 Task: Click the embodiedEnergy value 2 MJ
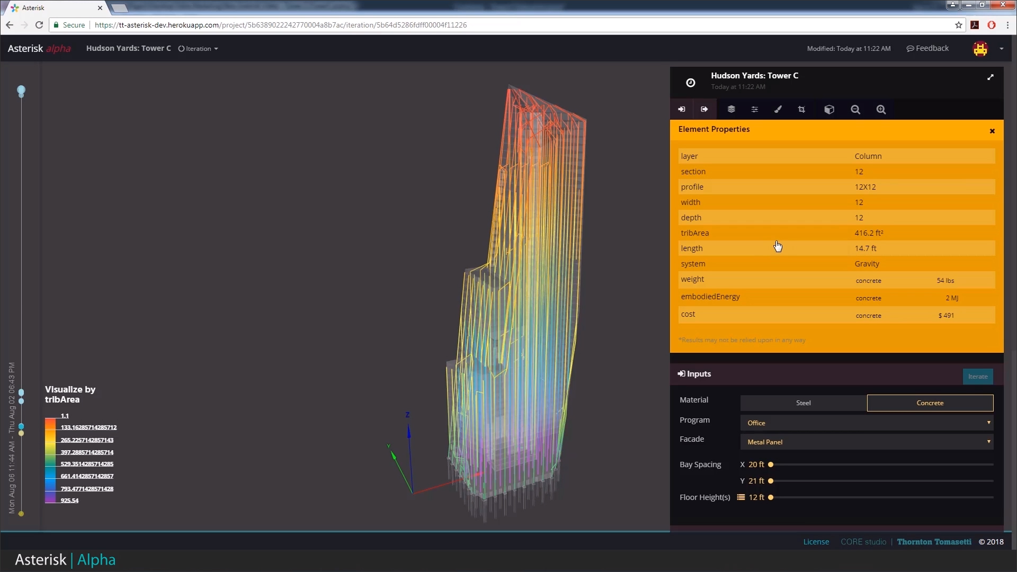pos(952,298)
